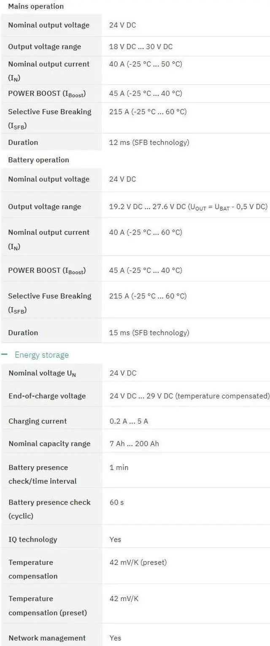
Task: Select the 42 mV/K (preset) value
Action: [138, 562]
